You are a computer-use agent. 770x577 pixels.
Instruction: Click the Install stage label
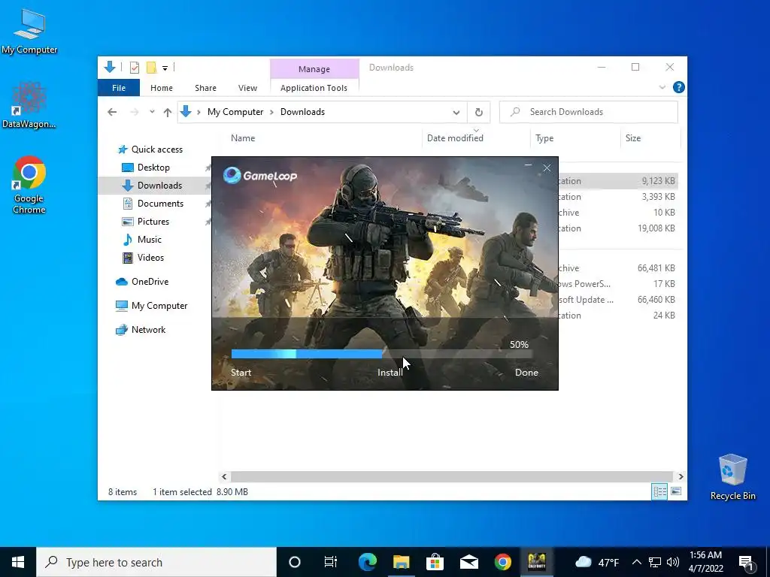(x=390, y=373)
